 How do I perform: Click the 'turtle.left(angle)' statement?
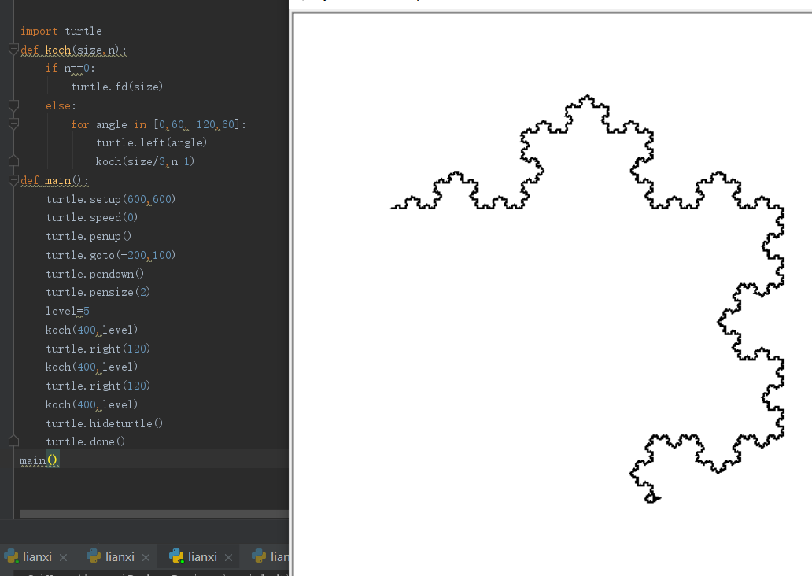pos(152,142)
